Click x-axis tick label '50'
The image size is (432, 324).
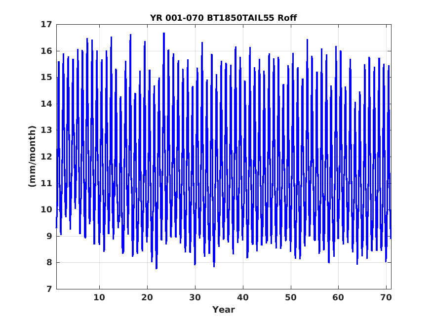[x=291, y=297]
